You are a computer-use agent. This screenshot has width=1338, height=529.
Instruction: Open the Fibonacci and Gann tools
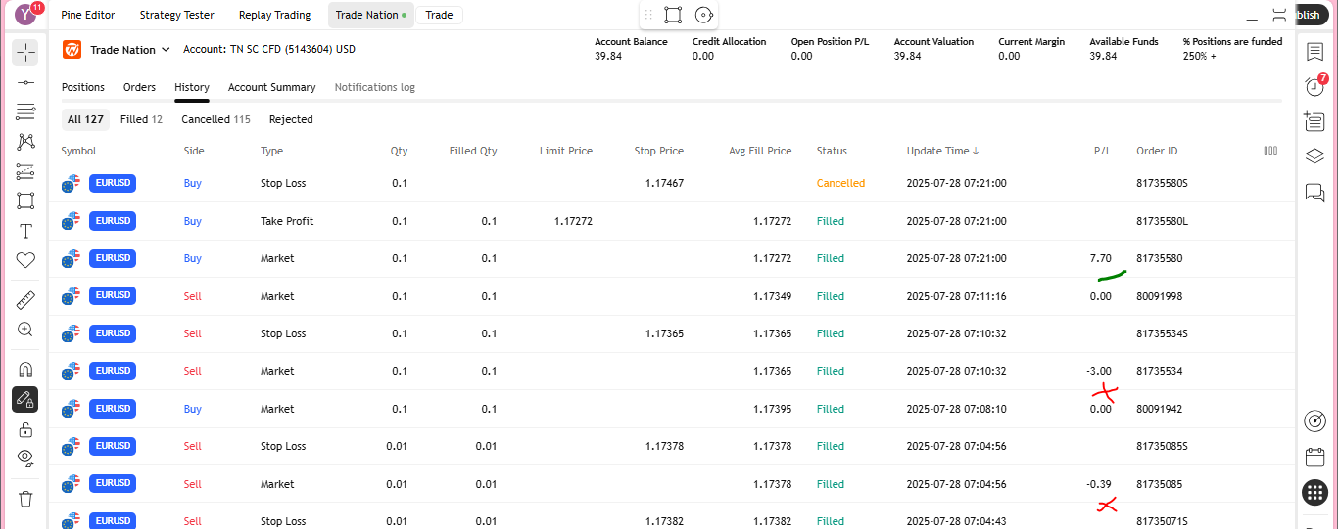coord(25,111)
